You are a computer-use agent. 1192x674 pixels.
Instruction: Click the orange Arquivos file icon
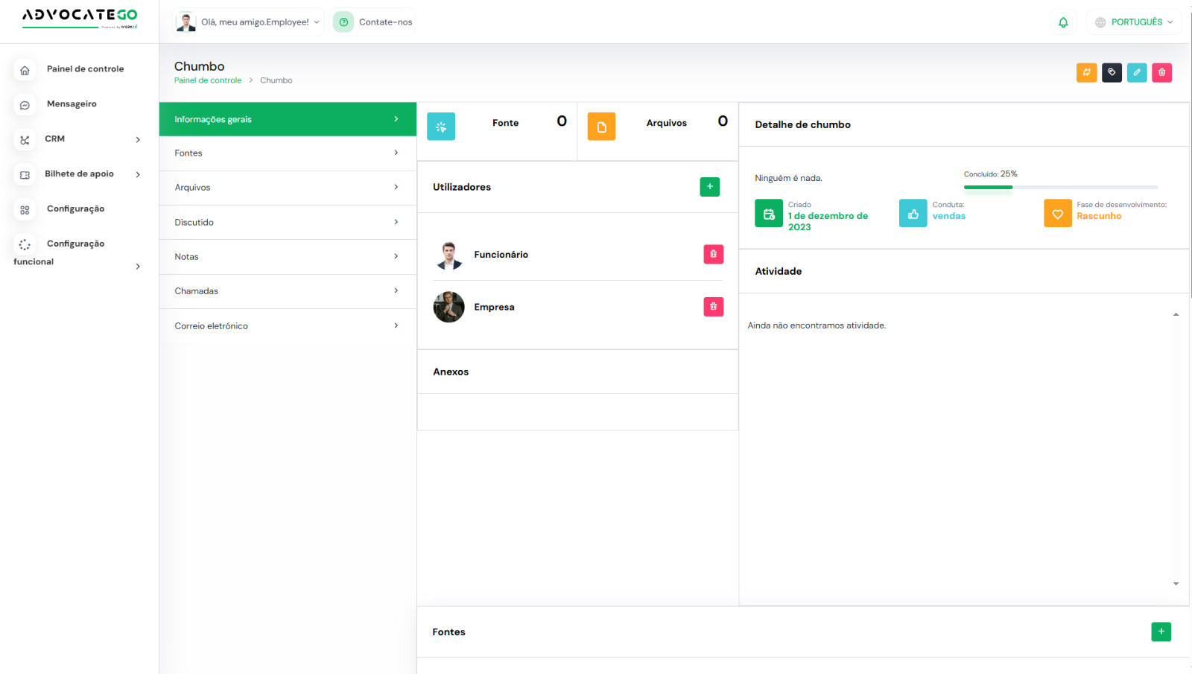601,127
